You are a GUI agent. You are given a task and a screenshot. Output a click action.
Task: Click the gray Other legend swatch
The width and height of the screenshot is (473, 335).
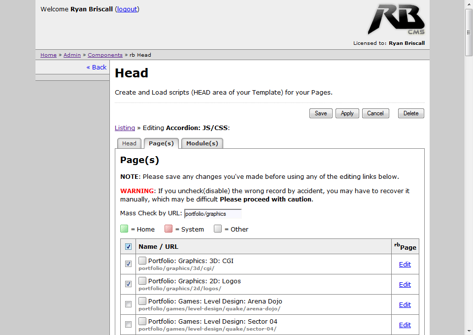pos(218,229)
